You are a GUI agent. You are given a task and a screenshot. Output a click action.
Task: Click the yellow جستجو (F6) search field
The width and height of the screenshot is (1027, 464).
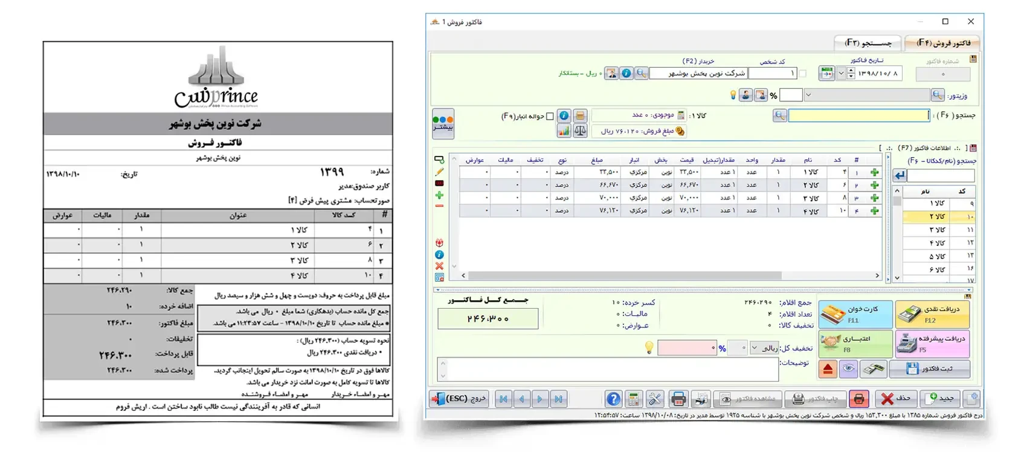coord(858,115)
